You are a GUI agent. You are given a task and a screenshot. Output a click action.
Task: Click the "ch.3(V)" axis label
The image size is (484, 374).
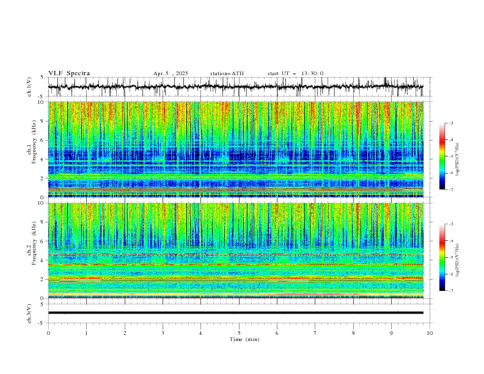point(29,313)
